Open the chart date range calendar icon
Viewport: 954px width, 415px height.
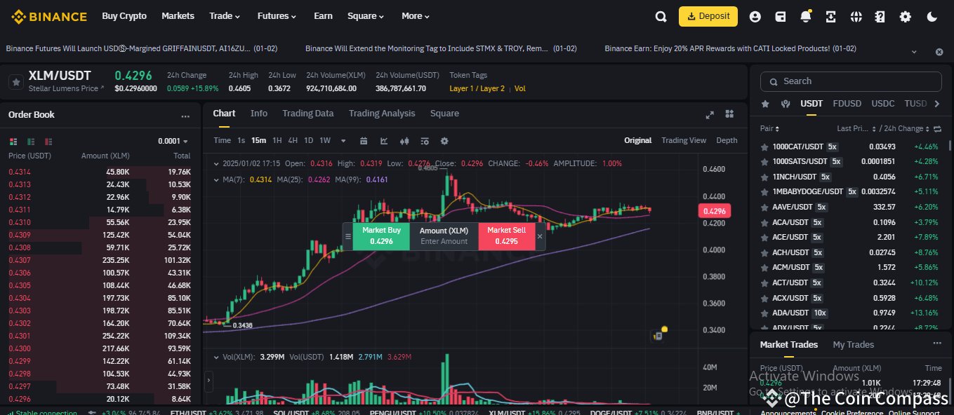tap(364, 141)
